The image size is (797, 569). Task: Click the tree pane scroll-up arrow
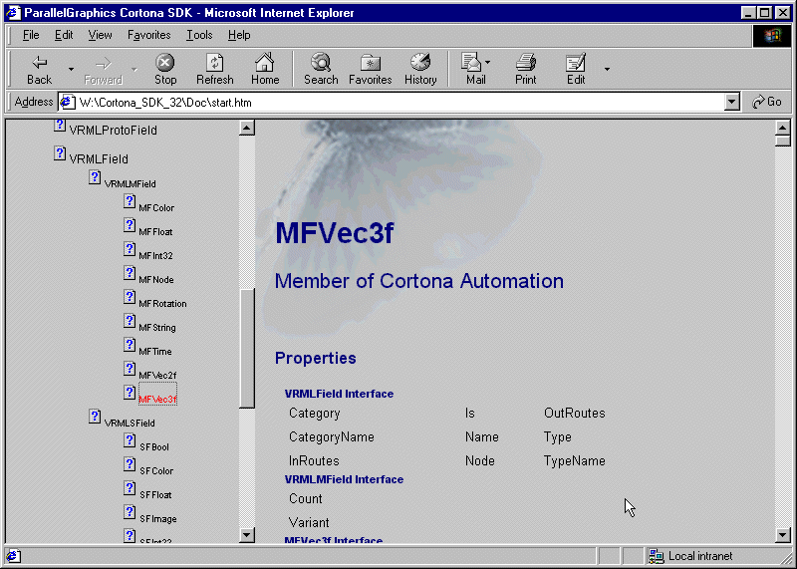(x=246, y=128)
